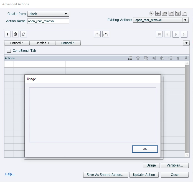This screenshot has width=193, height=182.
Task: Go to the previous decision tab arrow
Action: point(167,34)
